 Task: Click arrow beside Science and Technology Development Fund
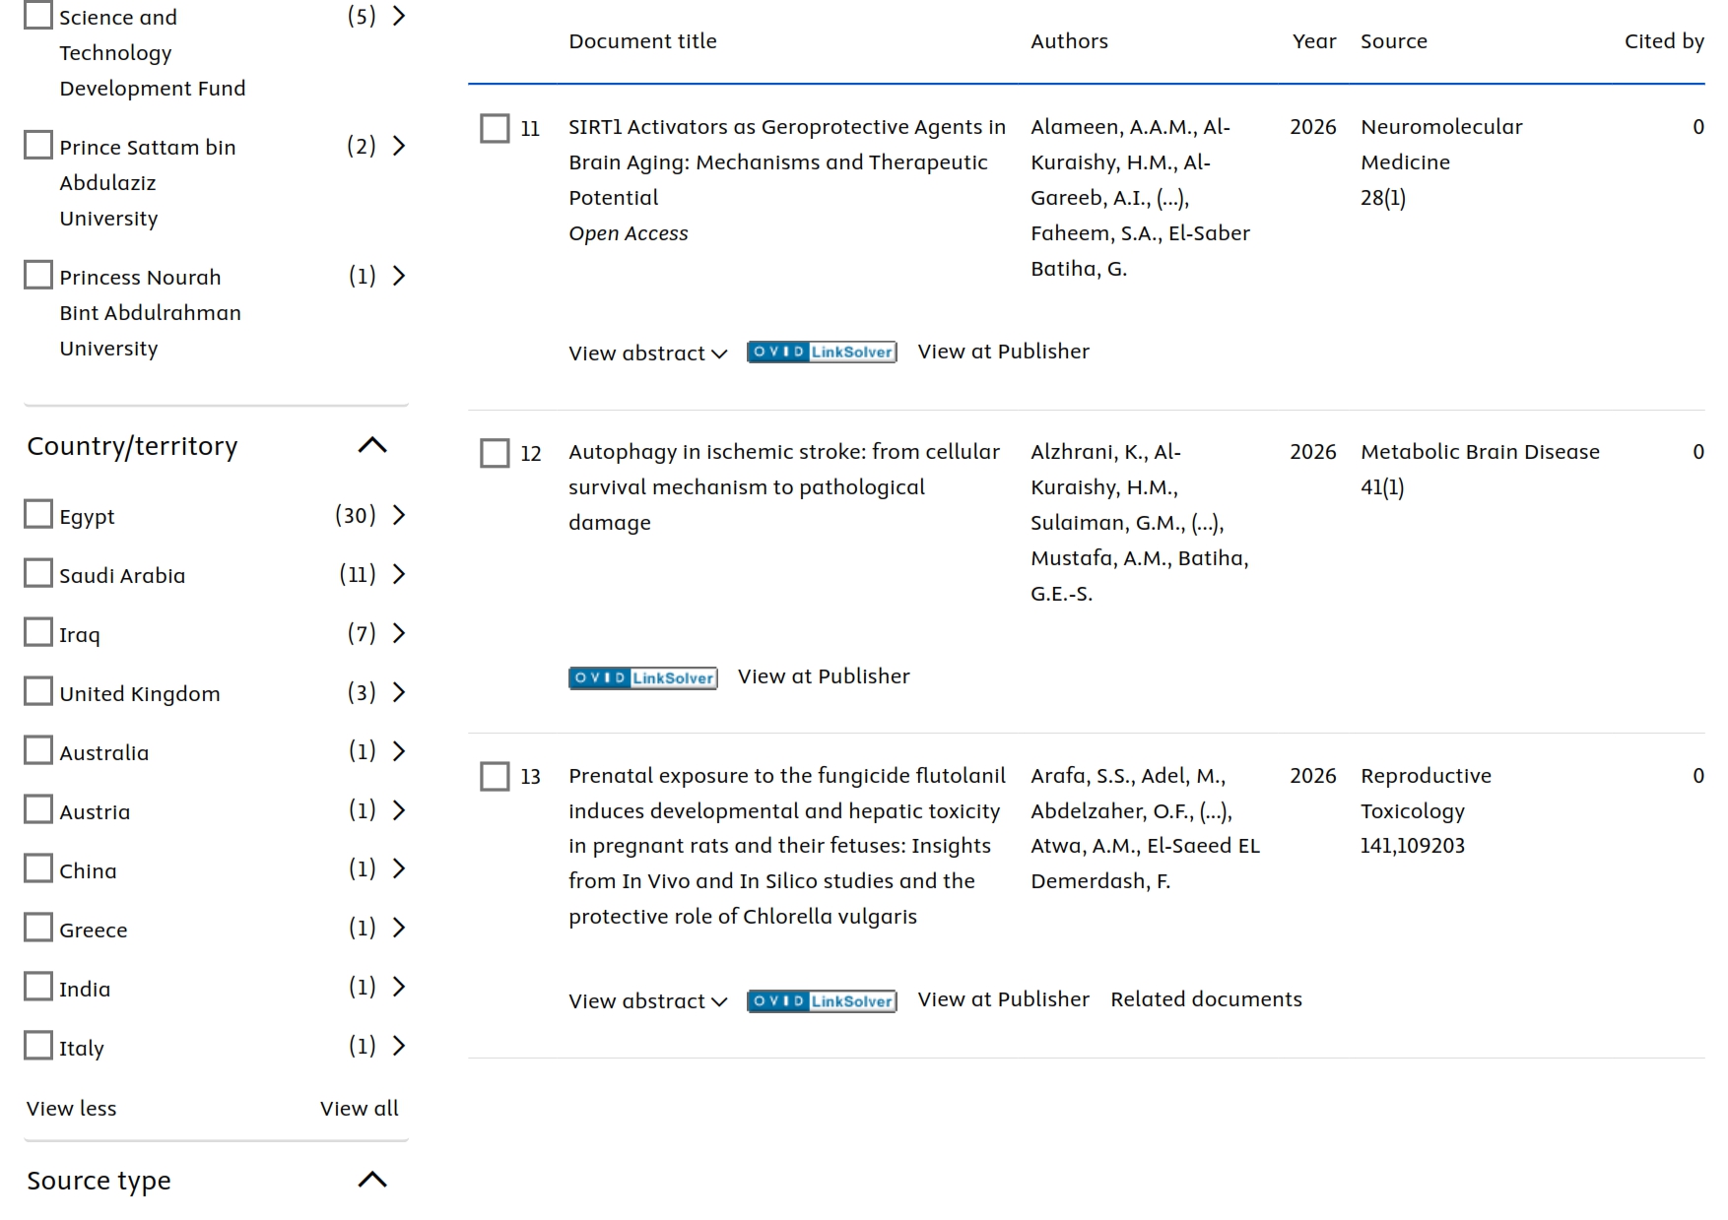[x=399, y=16]
